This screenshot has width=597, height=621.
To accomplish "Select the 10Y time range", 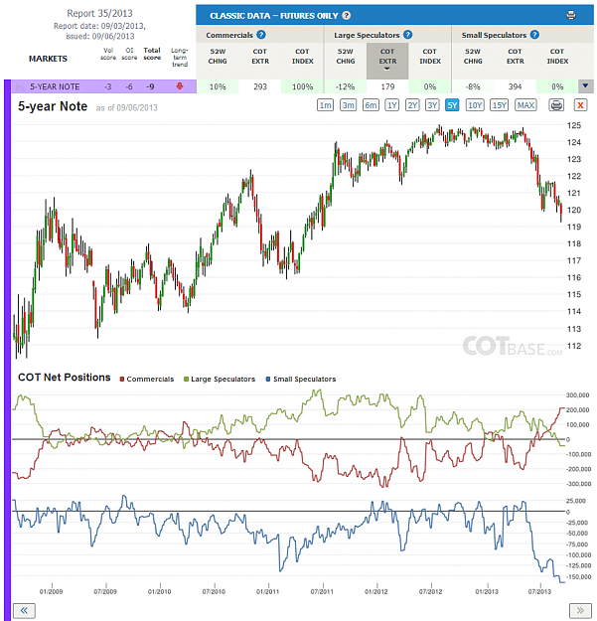I will point(475,105).
